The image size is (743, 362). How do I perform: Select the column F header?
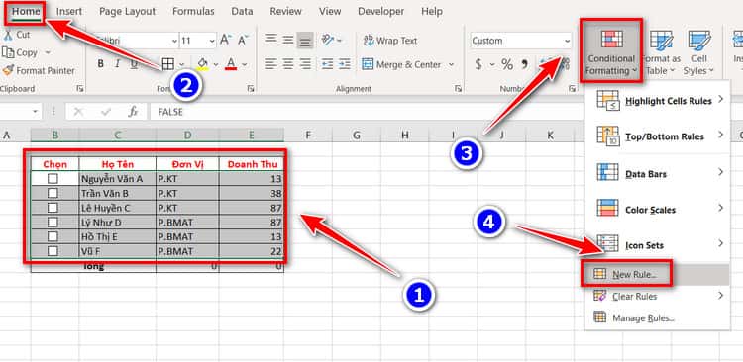pyautogui.click(x=308, y=136)
